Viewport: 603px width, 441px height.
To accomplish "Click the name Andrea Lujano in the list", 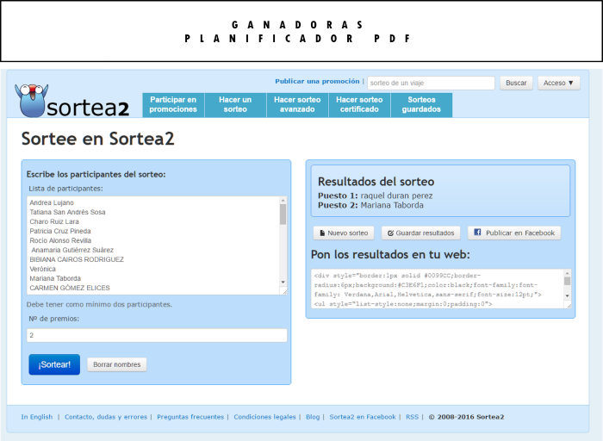I will 52,202.
